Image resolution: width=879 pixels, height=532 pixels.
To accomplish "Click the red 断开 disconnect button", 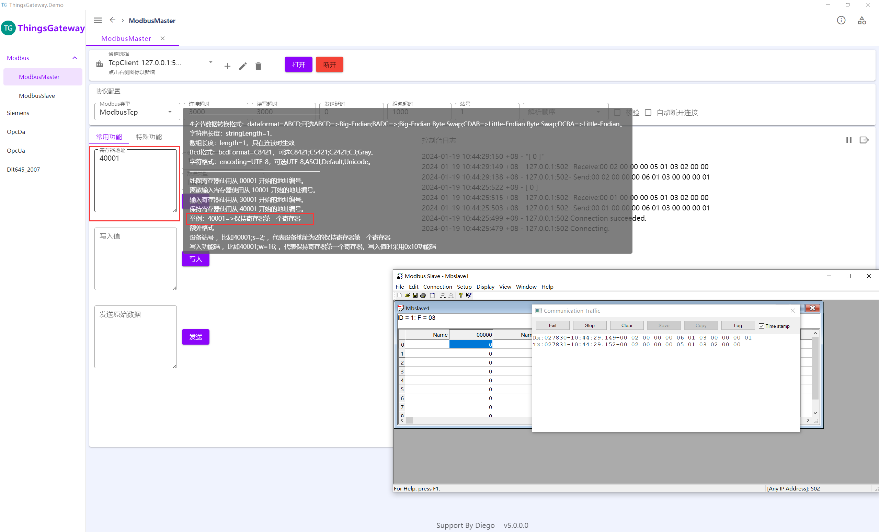I will coord(329,65).
